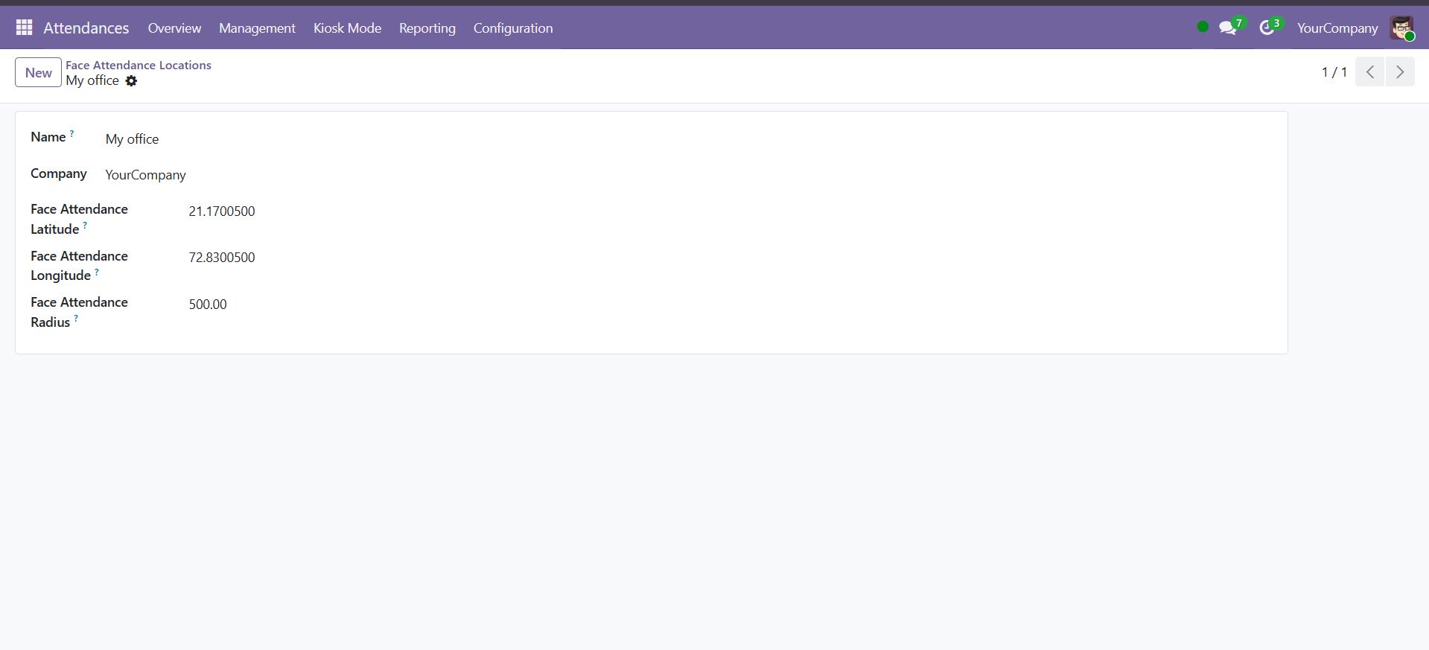Screen dimensions: 1429x650
Task: Show help for Face Attendance Radius
Action: coord(76,318)
